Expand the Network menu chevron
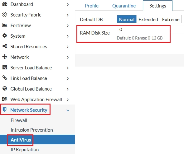 click(x=68, y=57)
